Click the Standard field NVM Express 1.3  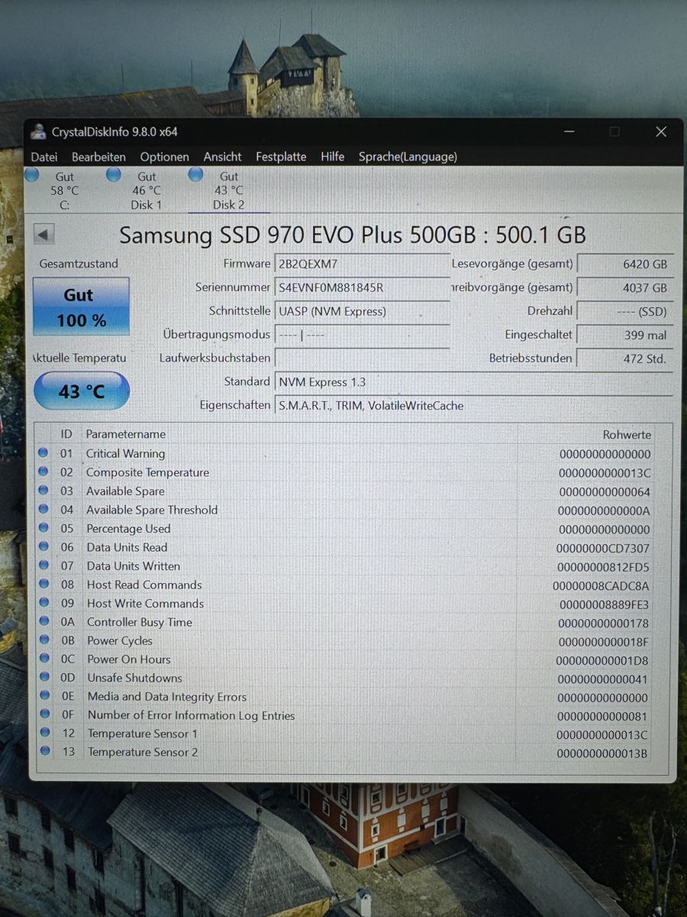[473, 382]
